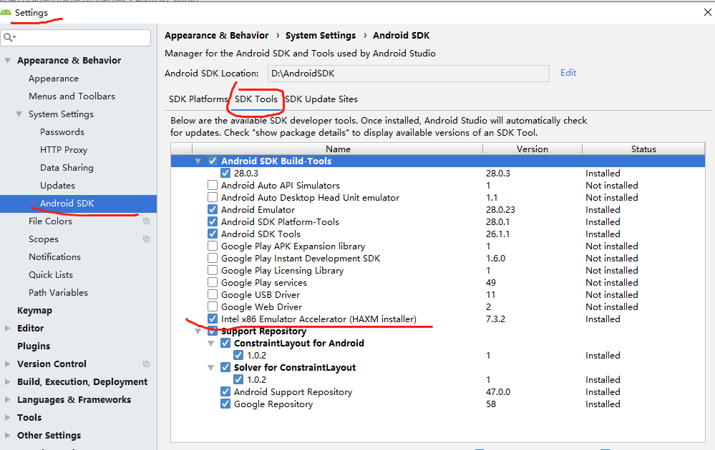Uncheck the 28.0.3 build tools checkbox
Screen dimensions: 715x450
(x=225, y=174)
